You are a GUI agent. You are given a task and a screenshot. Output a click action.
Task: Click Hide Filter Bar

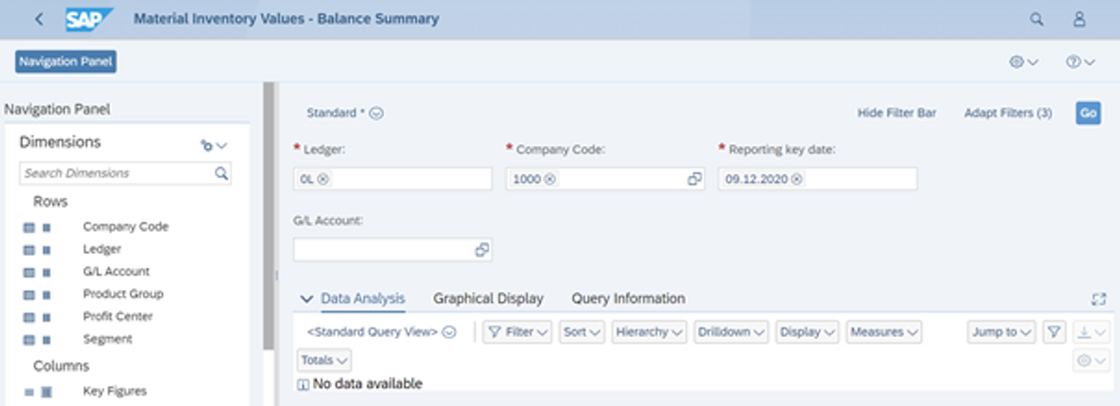(897, 113)
